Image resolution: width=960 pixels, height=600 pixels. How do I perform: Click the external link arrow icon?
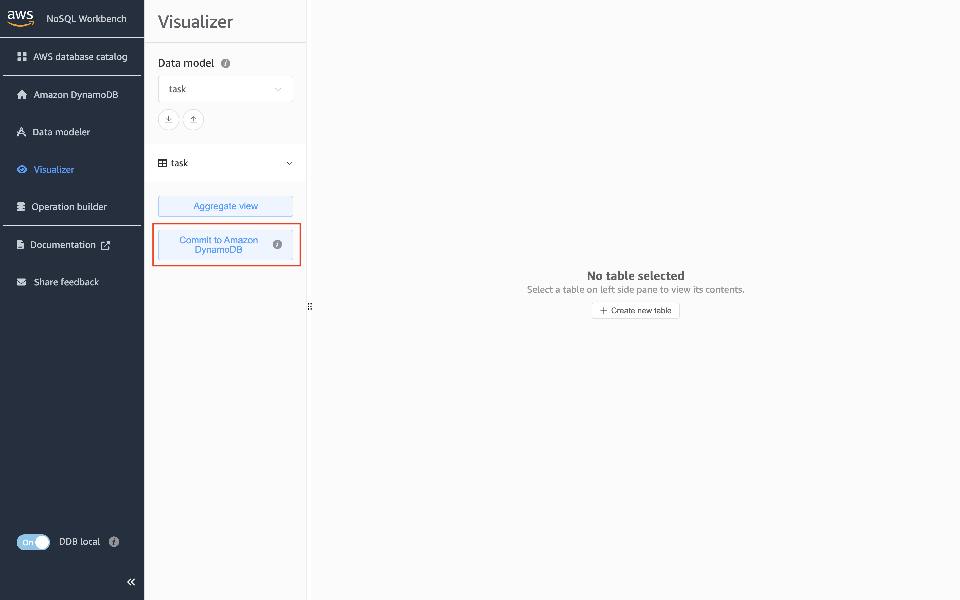click(105, 246)
